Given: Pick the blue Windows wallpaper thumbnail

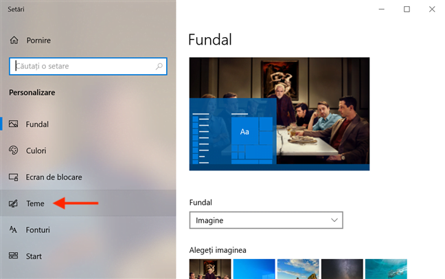Looking at the screenshot, I should pyautogui.click(x=254, y=269).
